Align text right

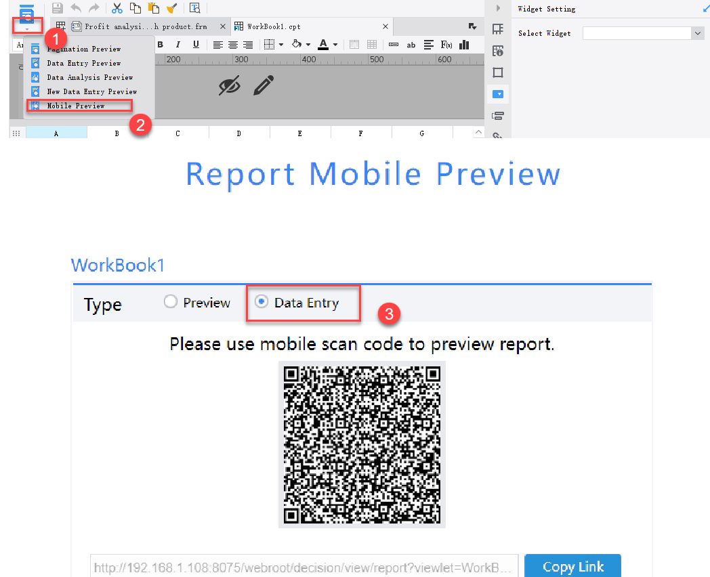point(248,45)
